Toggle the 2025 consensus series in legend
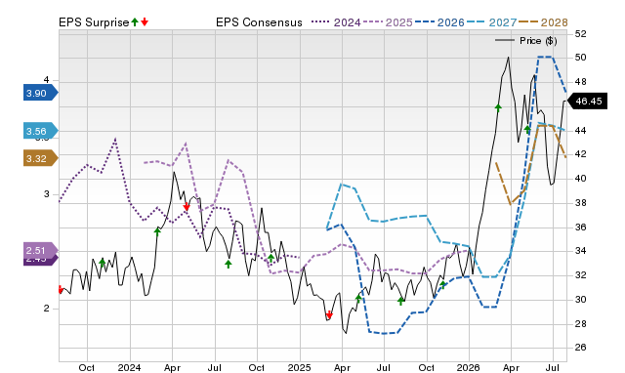The image size is (625, 373). click(x=388, y=22)
